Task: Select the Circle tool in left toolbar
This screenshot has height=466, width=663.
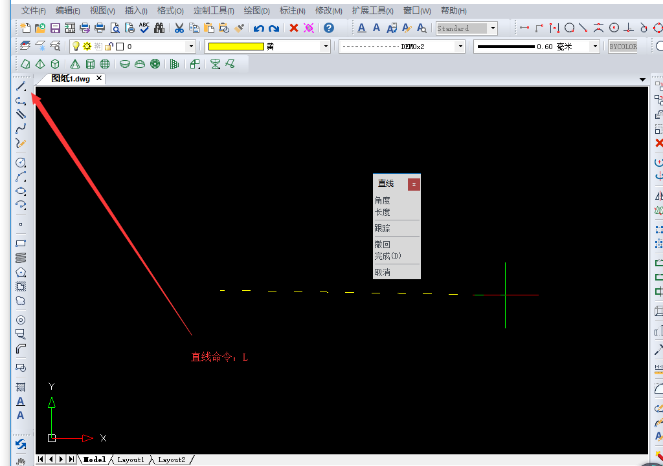Action: pos(21,162)
